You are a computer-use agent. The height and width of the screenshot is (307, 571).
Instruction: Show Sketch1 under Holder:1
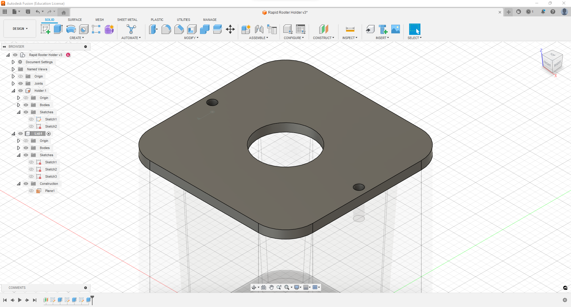pyautogui.click(x=31, y=119)
